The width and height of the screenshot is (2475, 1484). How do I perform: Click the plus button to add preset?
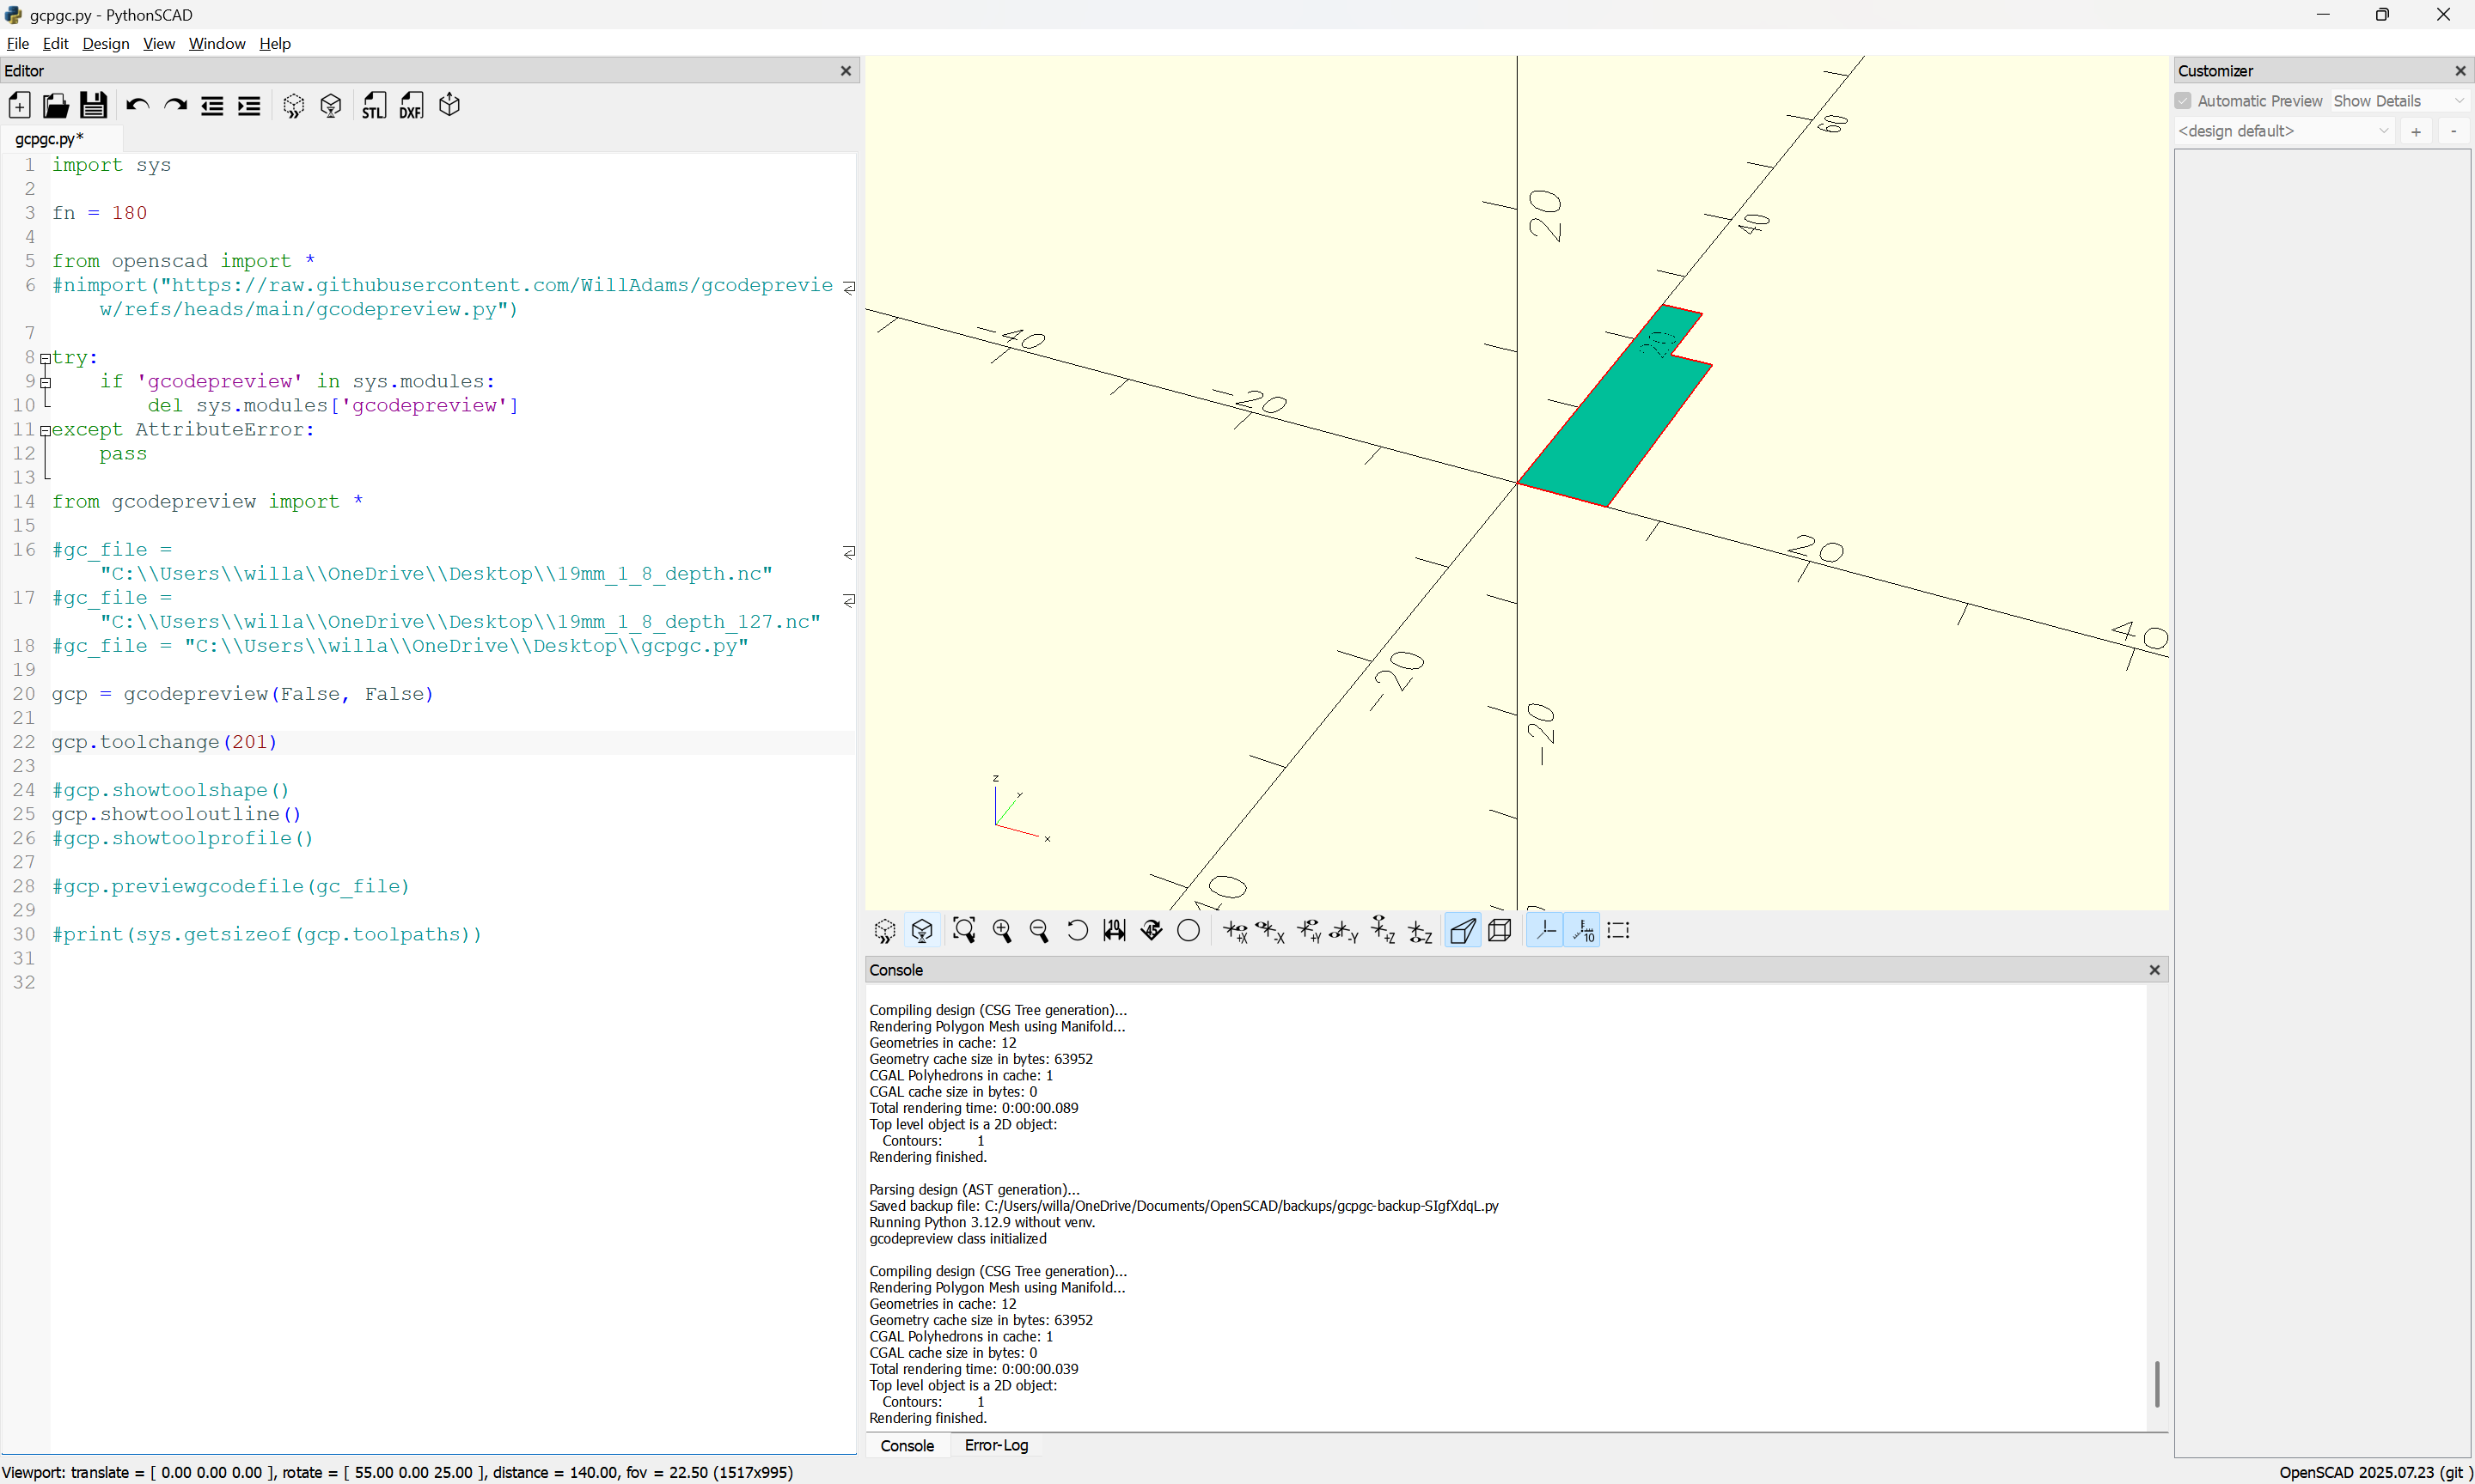pos(2415,131)
